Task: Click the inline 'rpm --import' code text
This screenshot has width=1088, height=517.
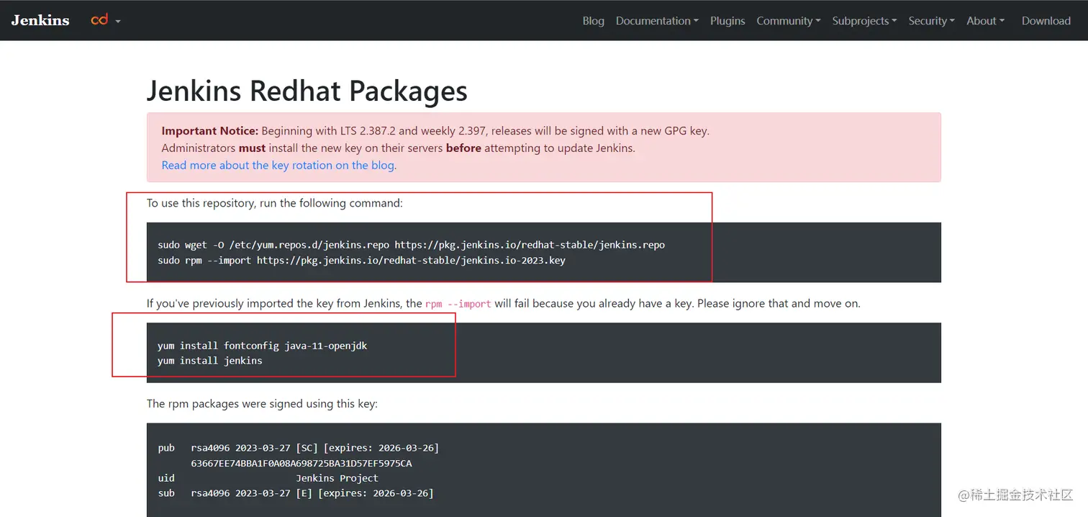Action: (x=458, y=304)
